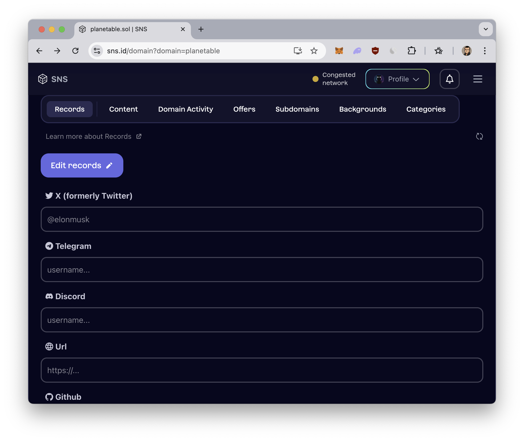Click the X username input field

point(262,219)
